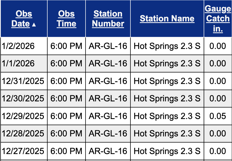Select the 1/2/2026 date cell
This screenshot has width=232, height=161.
tap(18, 46)
